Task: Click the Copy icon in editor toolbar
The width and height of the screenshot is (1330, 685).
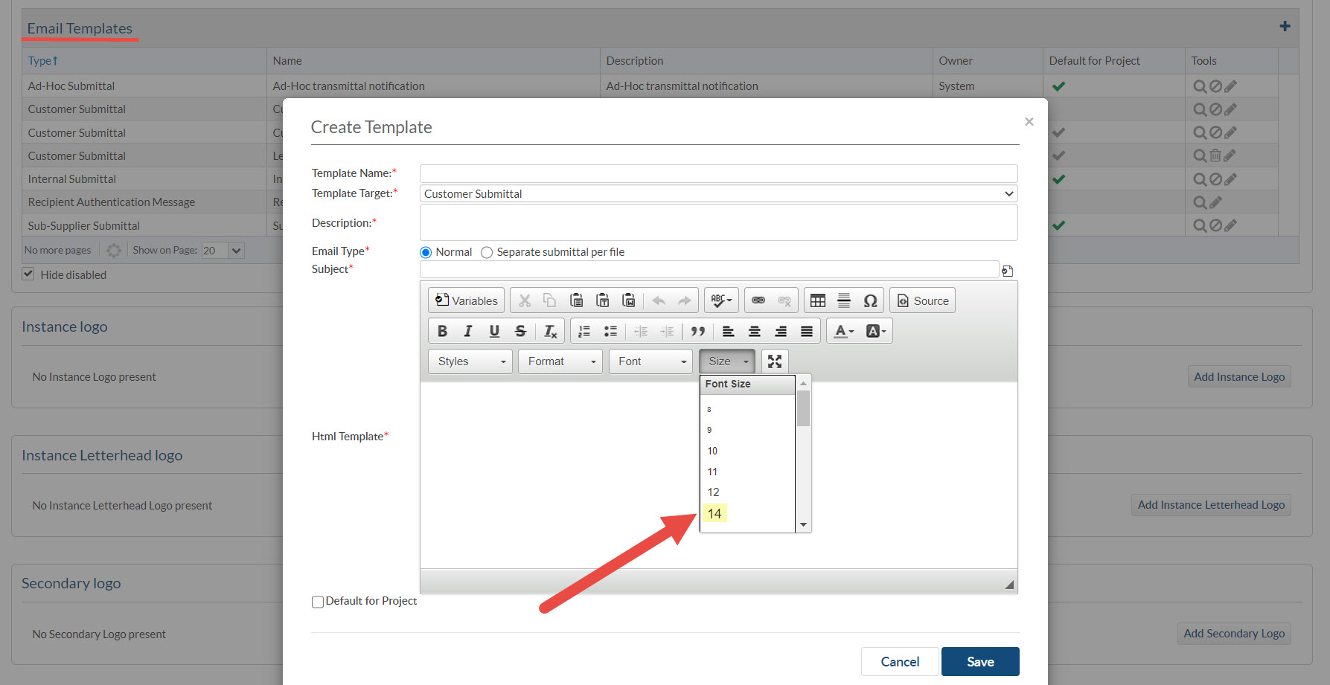Action: click(550, 300)
